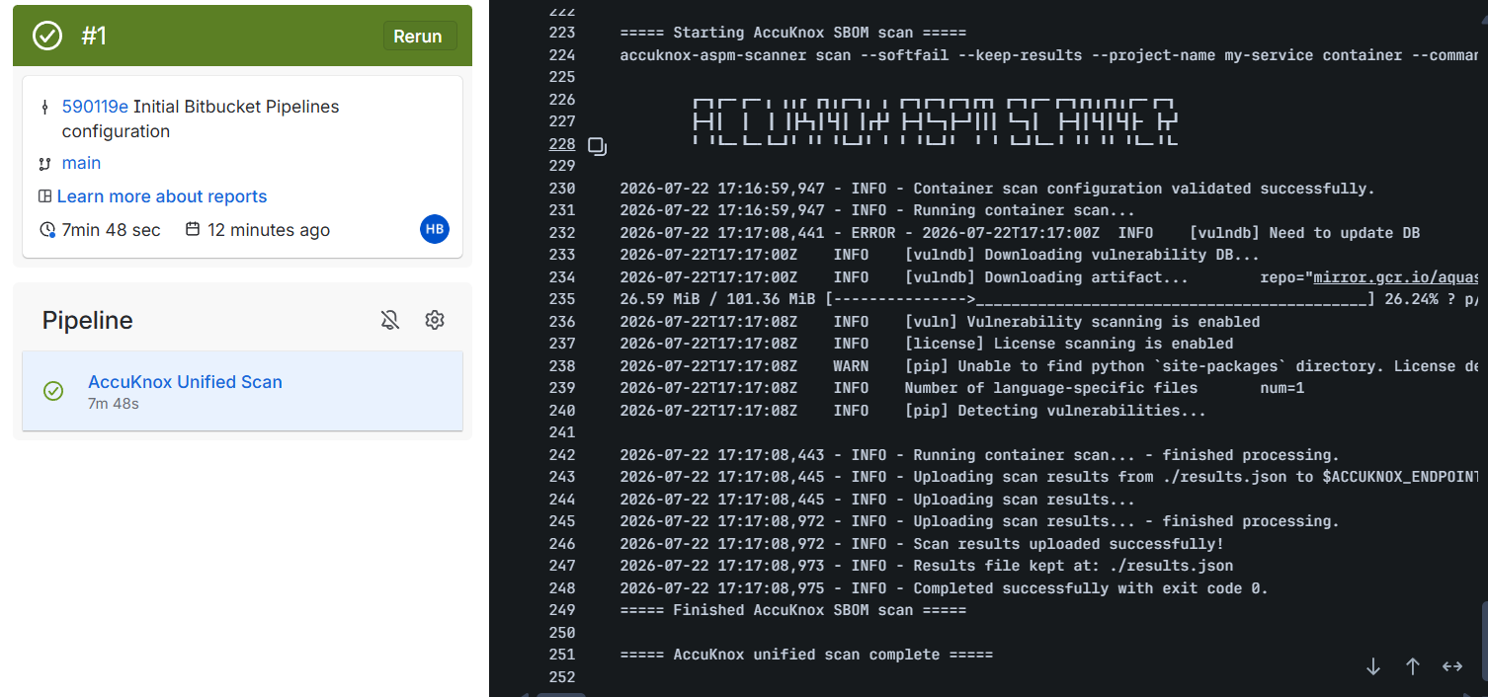Click the '#1' pipeline number

tap(94, 36)
